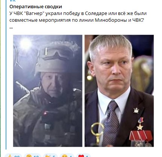This screenshot has height=157, width=162.
Task: Open the right photo of man in suit
Action: pos(119,91)
